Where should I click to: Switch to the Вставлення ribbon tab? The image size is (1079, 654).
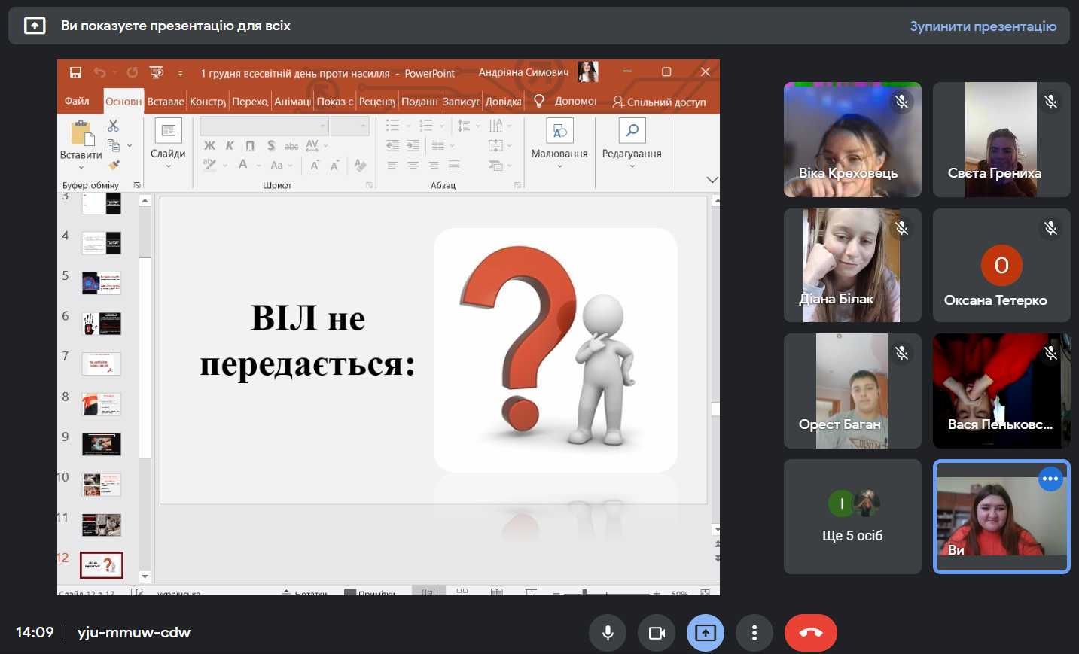click(165, 101)
